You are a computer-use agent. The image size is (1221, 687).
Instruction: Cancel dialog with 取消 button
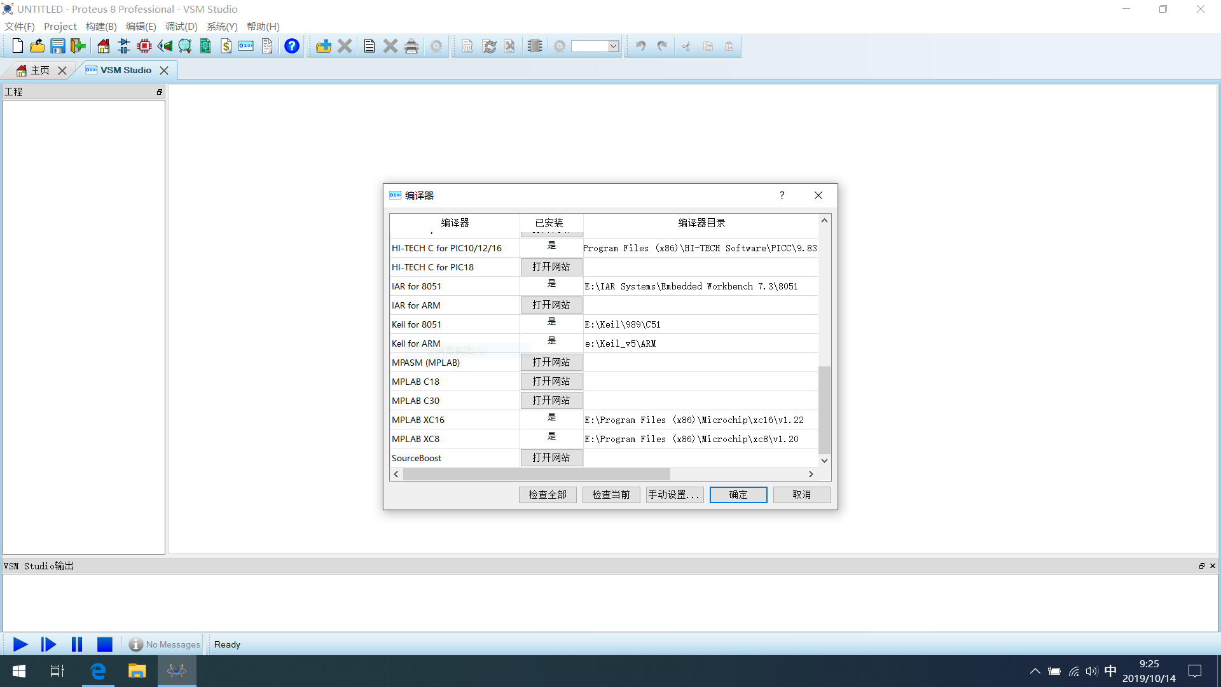pos(802,494)
